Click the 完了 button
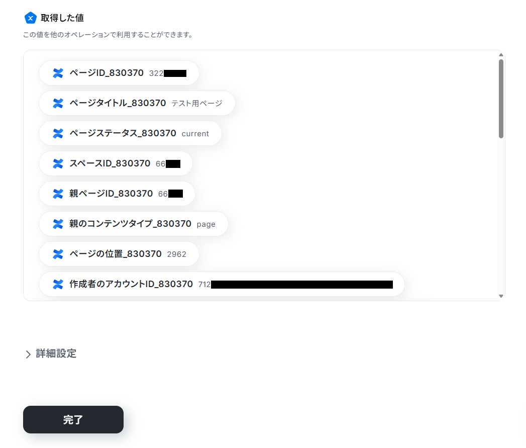Screen dimensions: 526x448 click(x=73, y=419)
